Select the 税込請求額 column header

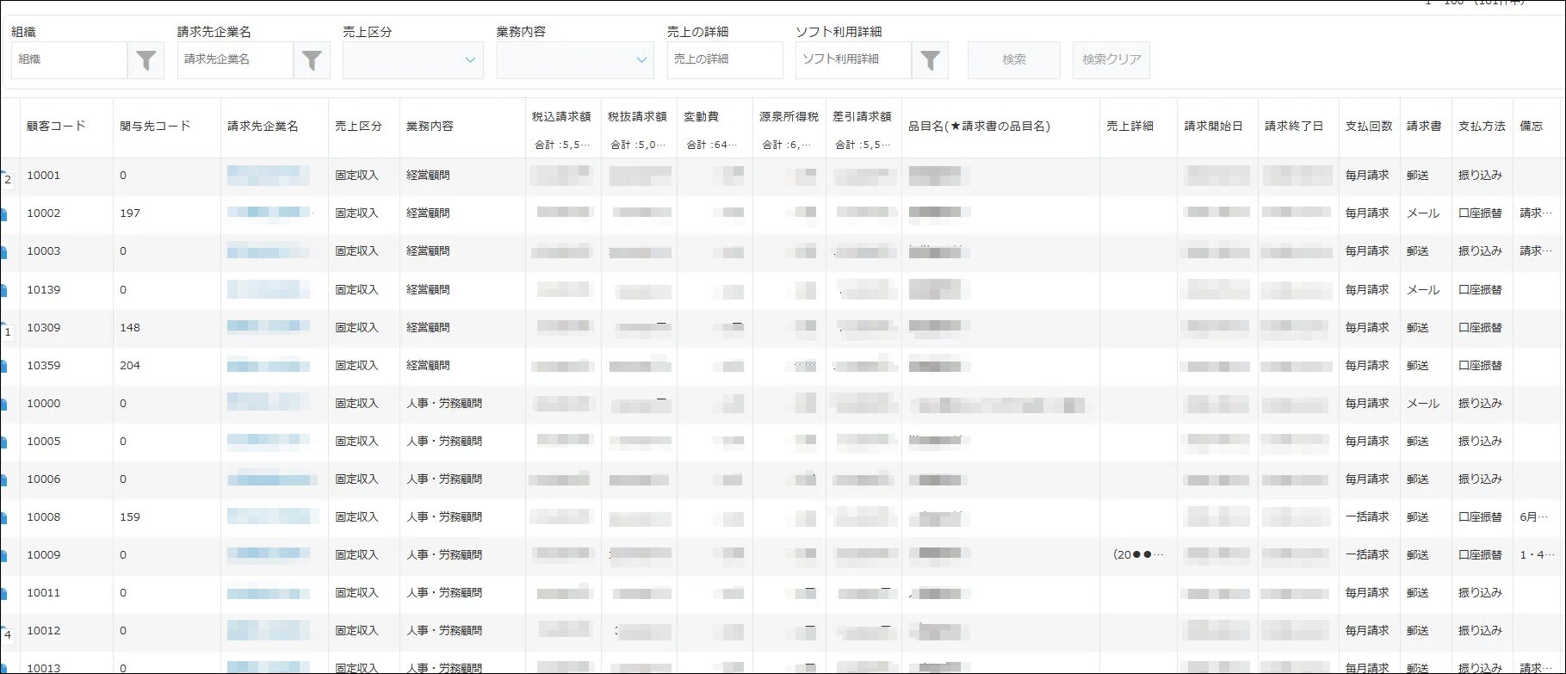[561, 116]
